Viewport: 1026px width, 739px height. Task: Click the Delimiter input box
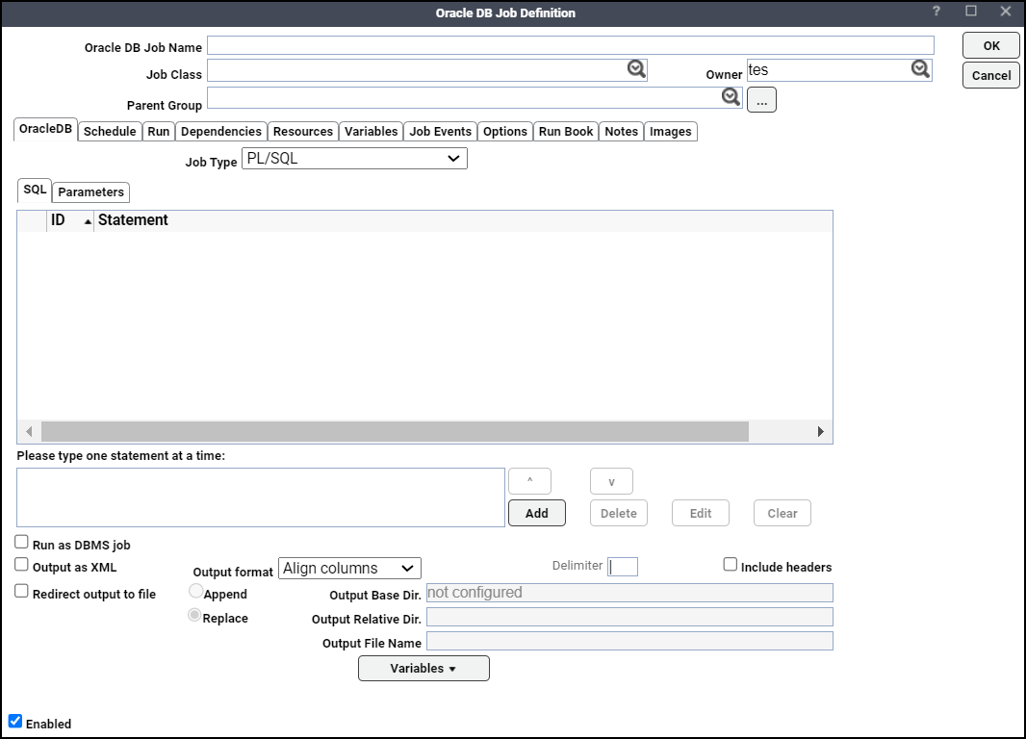pos(623,567)
